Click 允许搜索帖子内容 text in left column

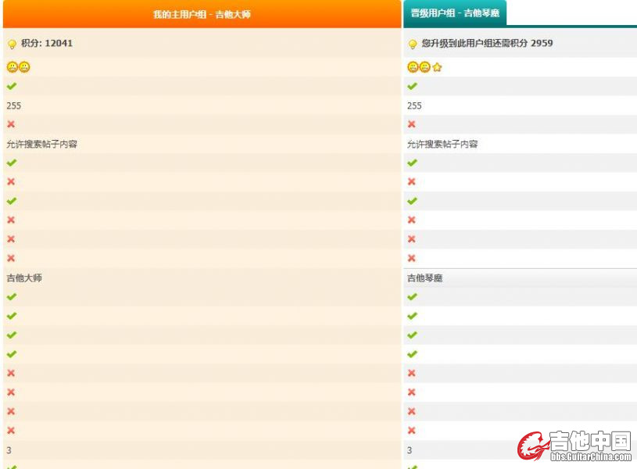(41, 144)
